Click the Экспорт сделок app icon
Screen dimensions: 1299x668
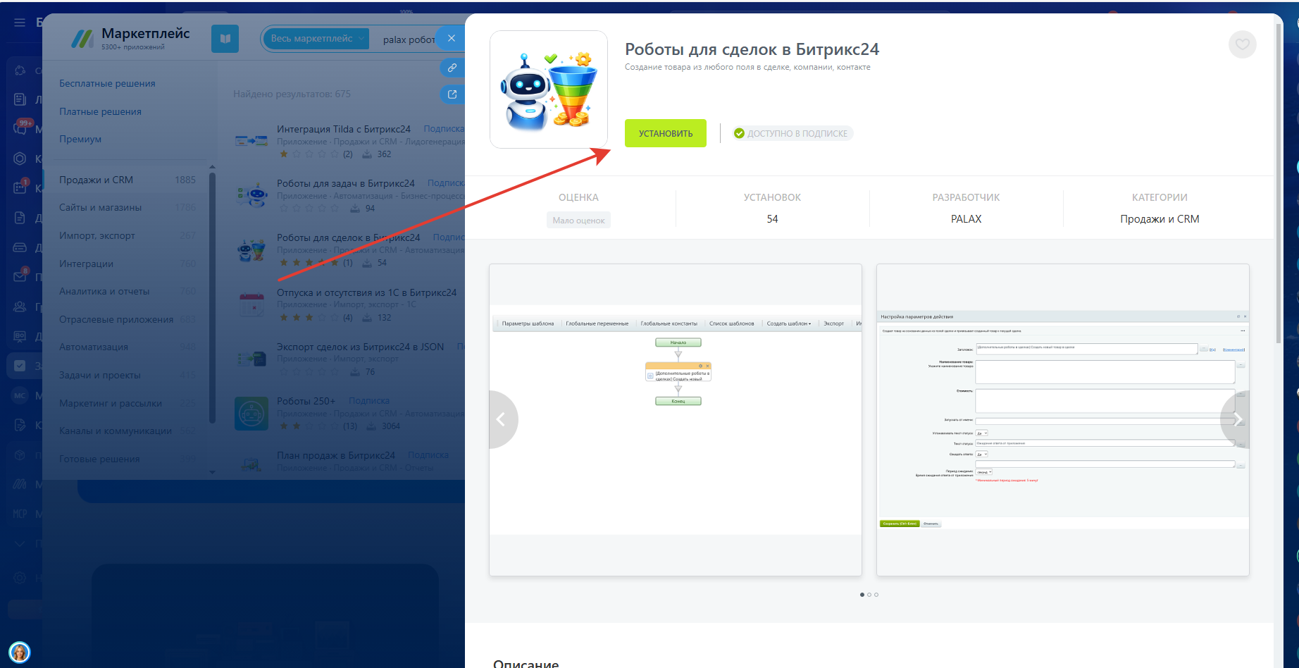pyautogui.click(x=251, y=359)
